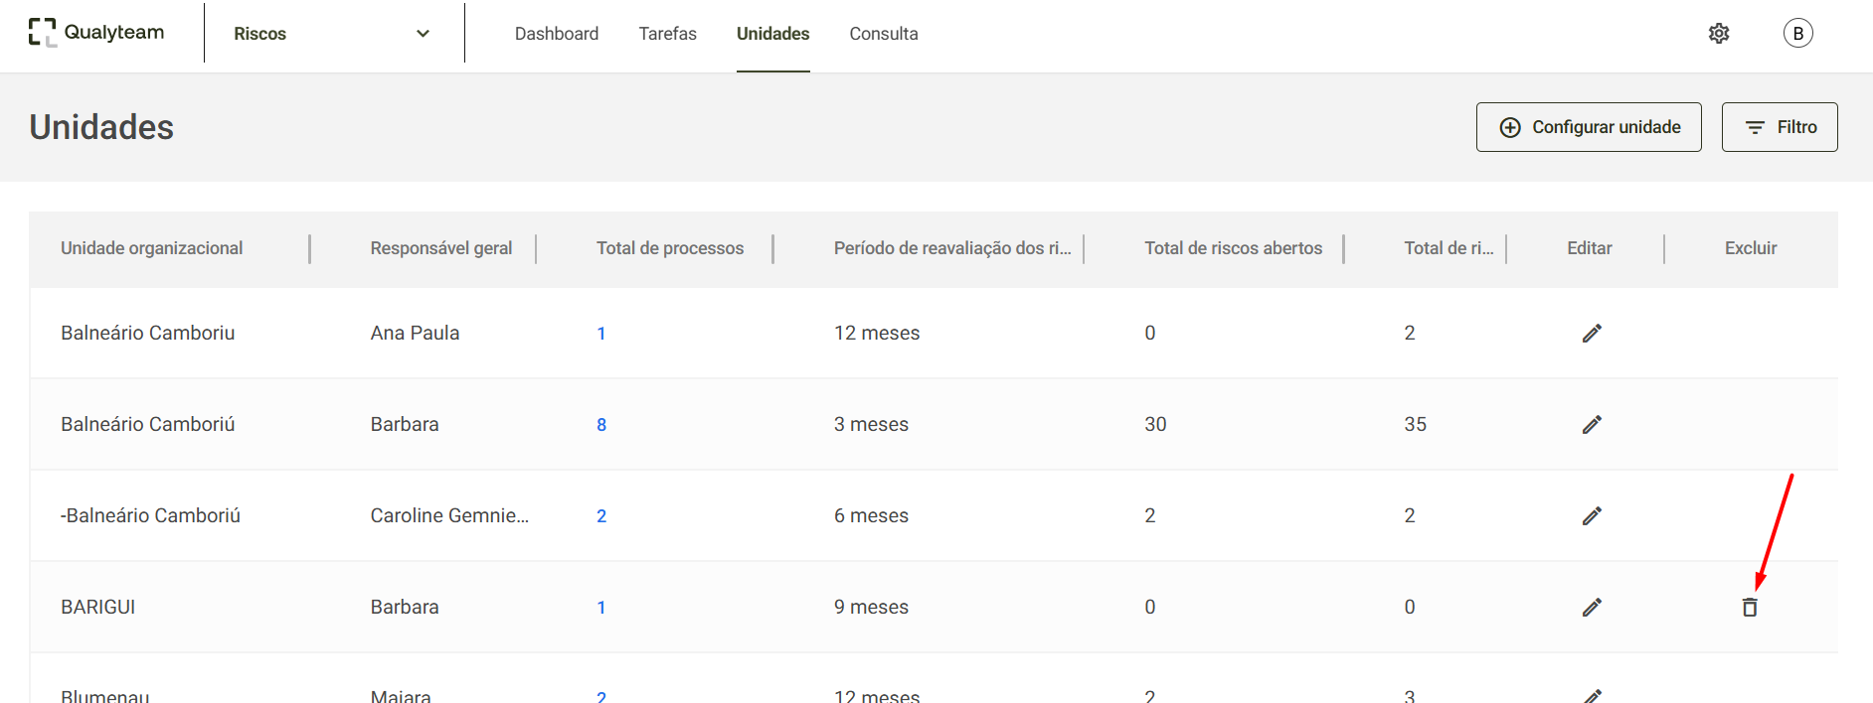1873x703 pixels.
Task: Go to the Dashboard tab
Action: 557,34
